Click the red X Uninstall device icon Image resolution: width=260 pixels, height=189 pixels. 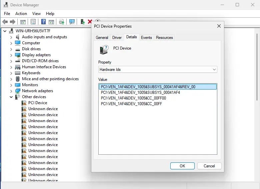[x=90, y=22]
